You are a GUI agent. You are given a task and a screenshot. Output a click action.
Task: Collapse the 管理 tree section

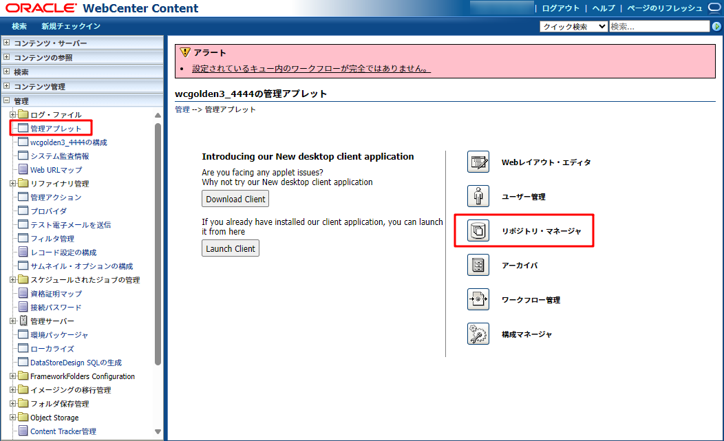(x=6, y=100)
